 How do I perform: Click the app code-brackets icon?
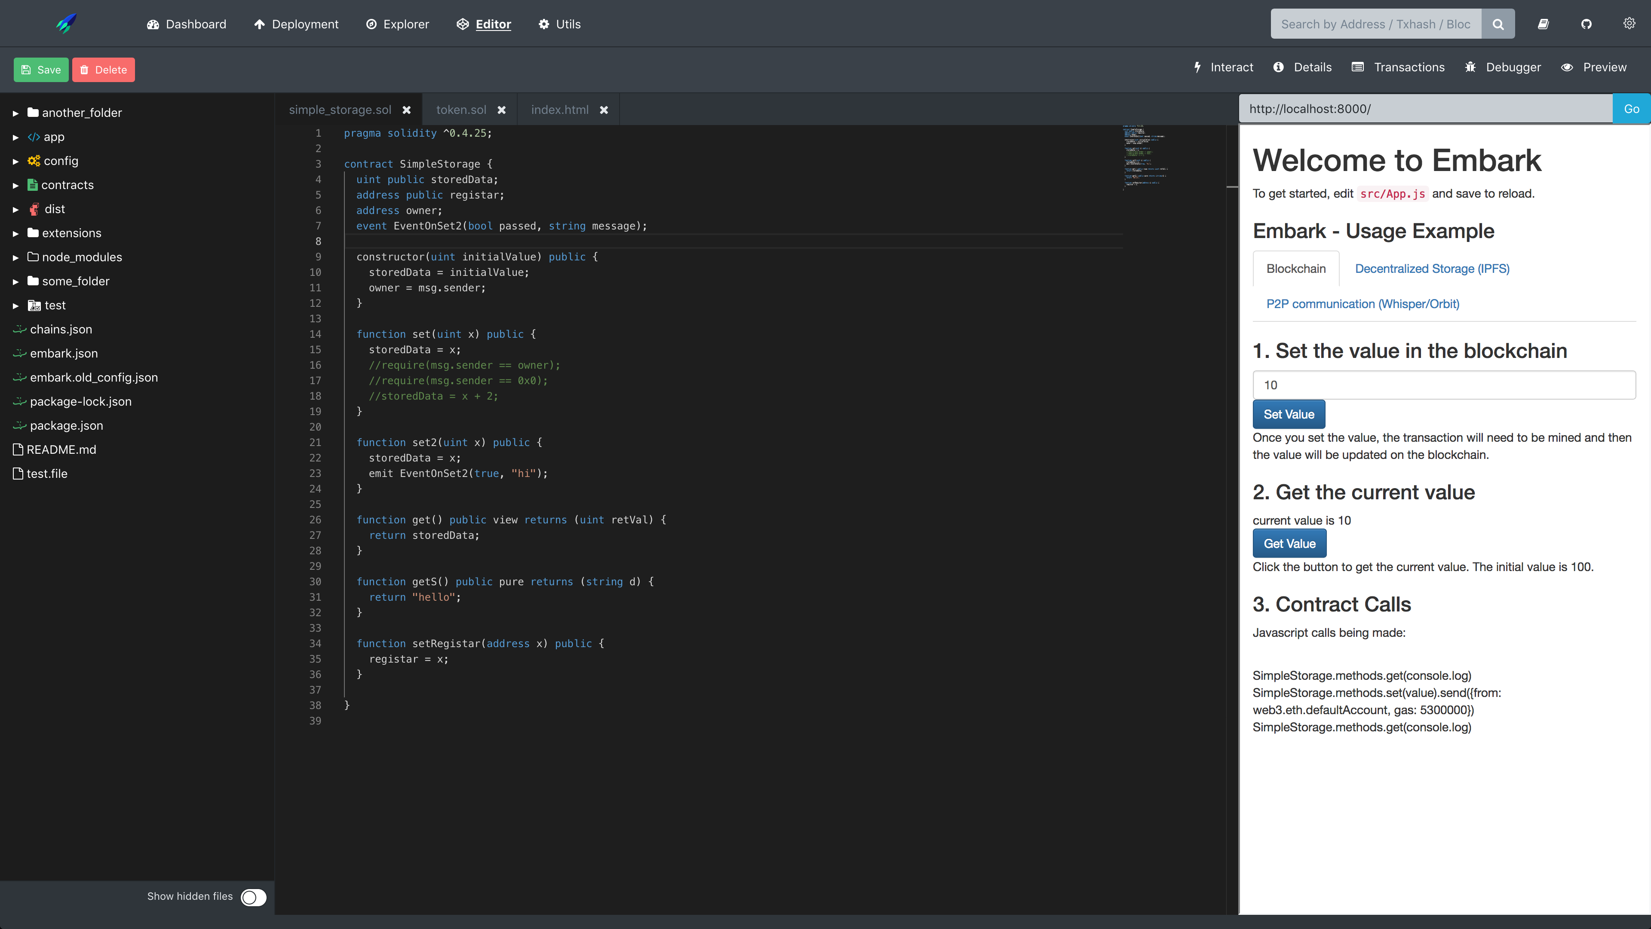(34, 137)
